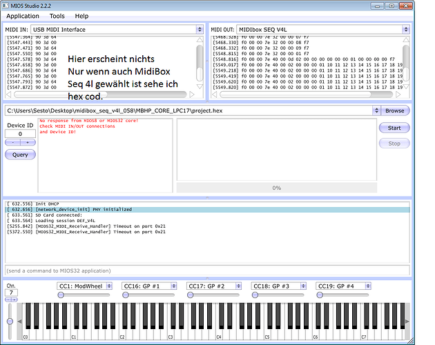Click the C4 key on piano keyboard
Screen dimensions: 435x345
click(x=219, y=333)
